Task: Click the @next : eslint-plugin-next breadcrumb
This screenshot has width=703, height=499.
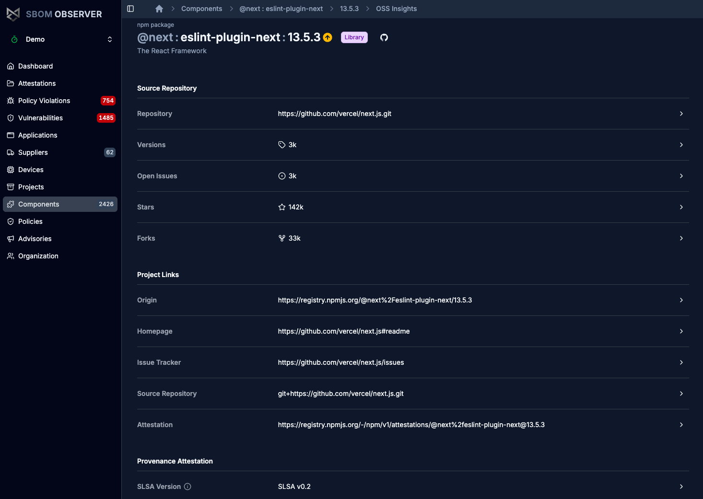Action: pos(281,9)
